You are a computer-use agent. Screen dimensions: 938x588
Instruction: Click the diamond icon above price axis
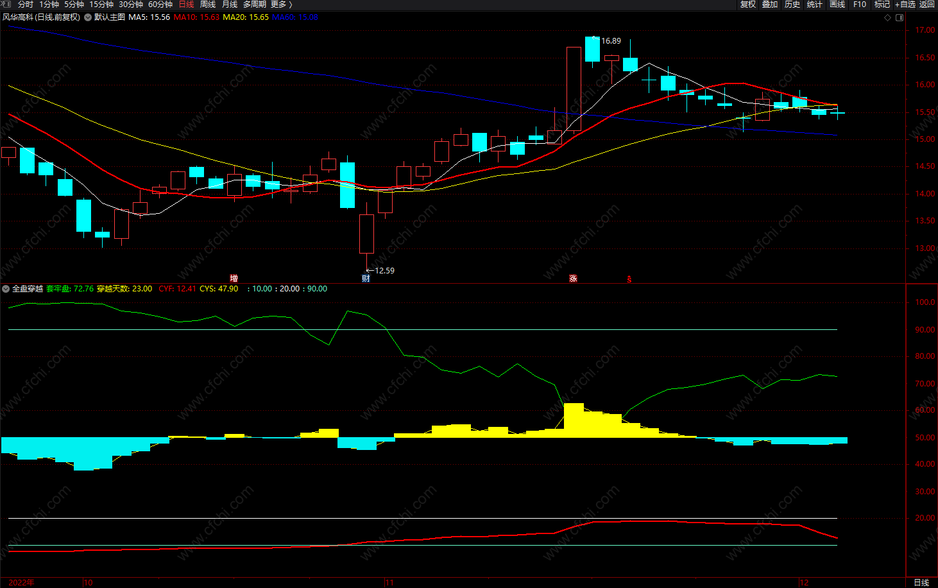pos(888,17)
